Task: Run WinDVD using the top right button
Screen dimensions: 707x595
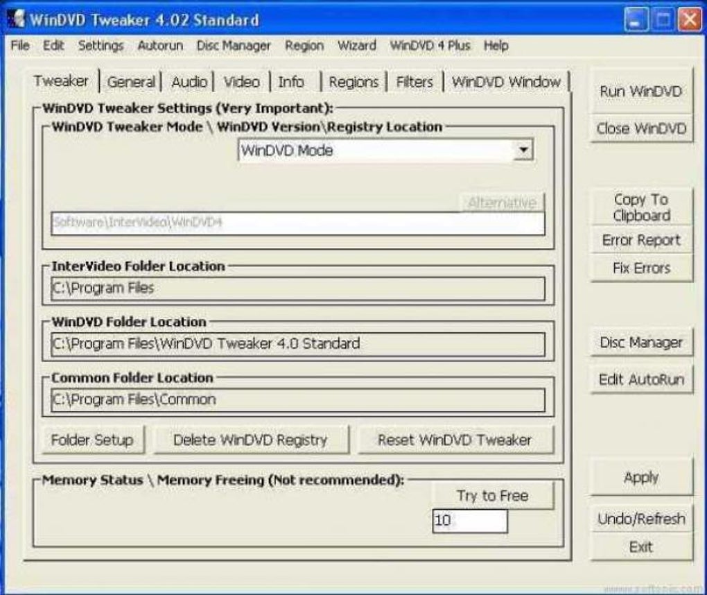Action: [x=640, y=91]
